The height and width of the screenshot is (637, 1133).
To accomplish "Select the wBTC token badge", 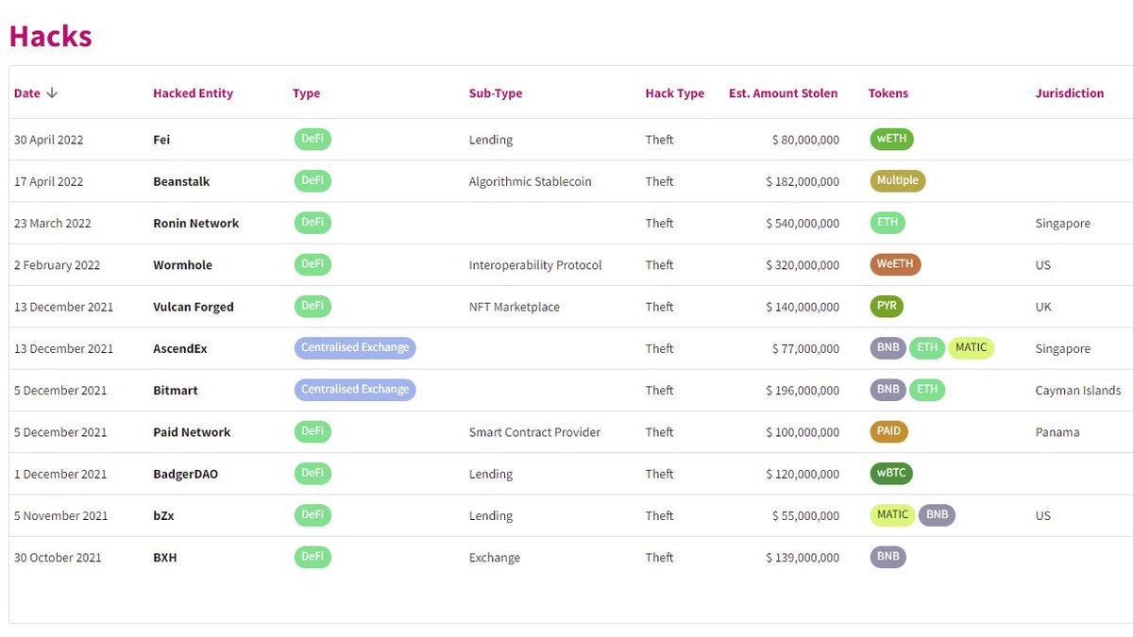I will click(891, 473).
